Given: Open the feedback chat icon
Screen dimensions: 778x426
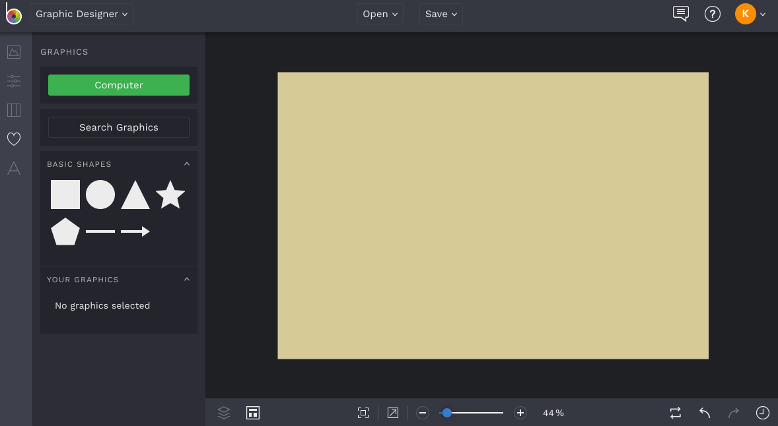Looking at the screenshot, I should [x=681, y=13].
